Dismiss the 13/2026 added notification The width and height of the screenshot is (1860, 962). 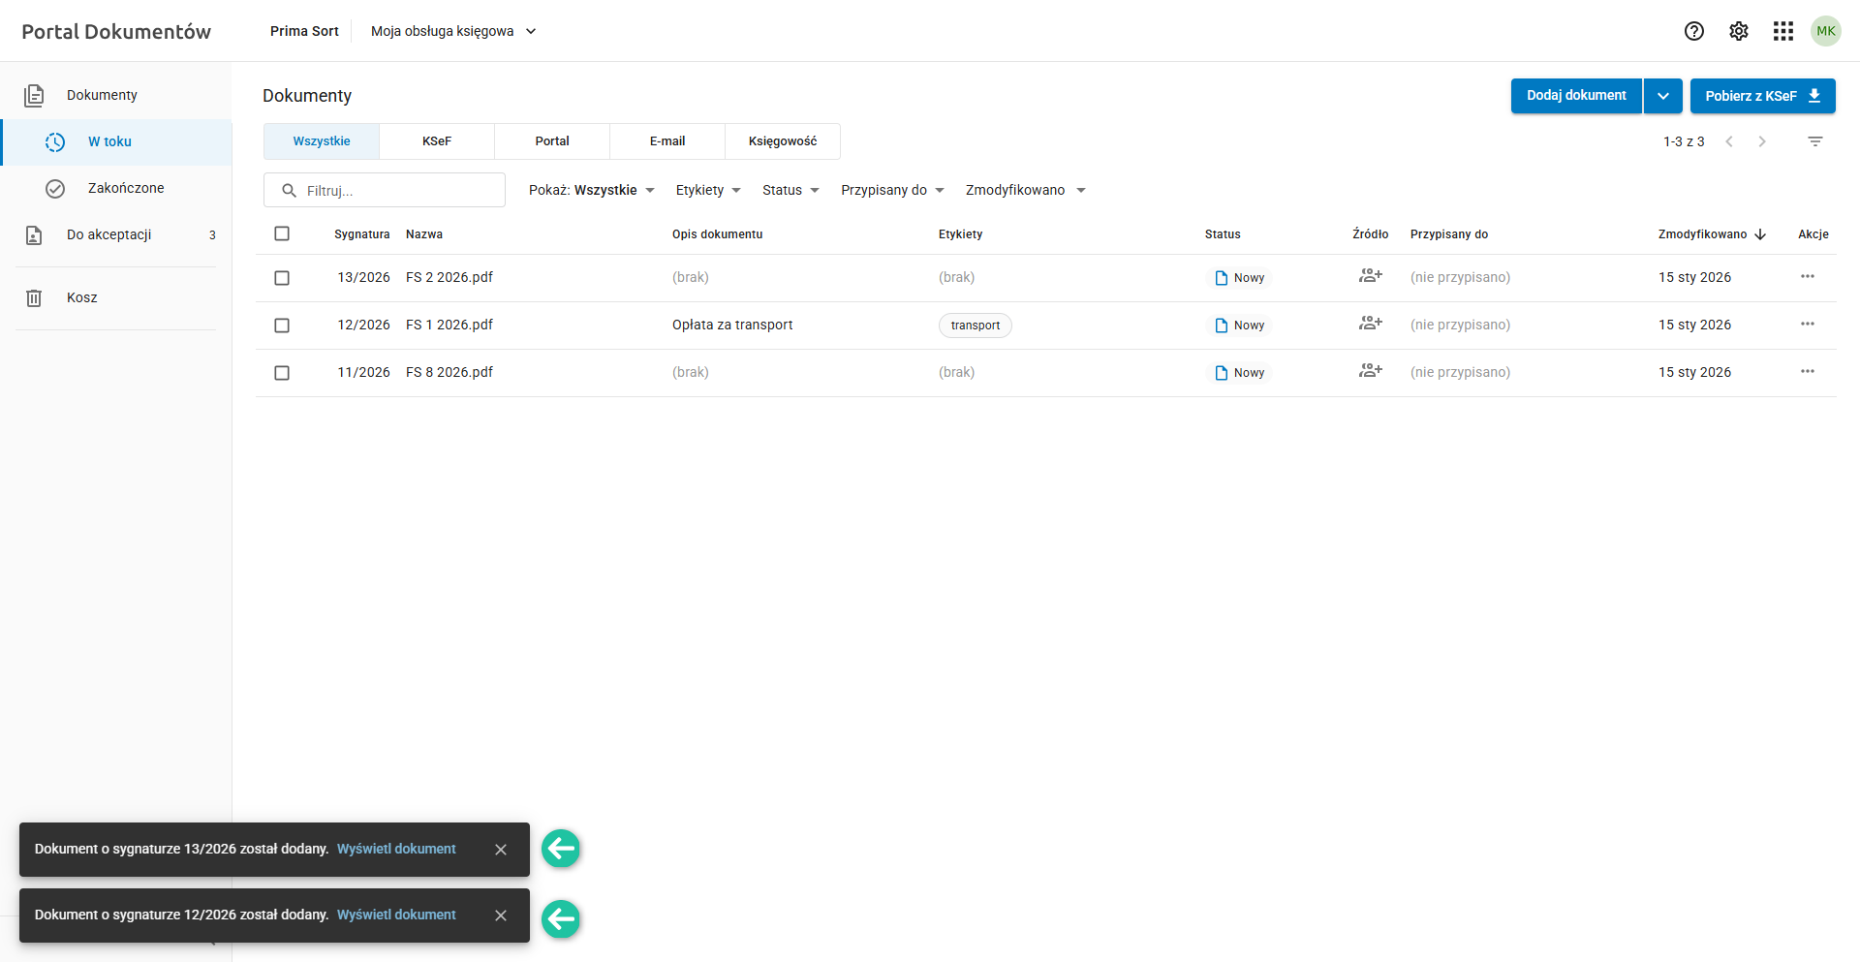pos(501,850)
